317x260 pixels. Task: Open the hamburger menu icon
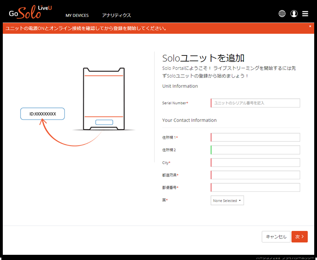(305, 14)
